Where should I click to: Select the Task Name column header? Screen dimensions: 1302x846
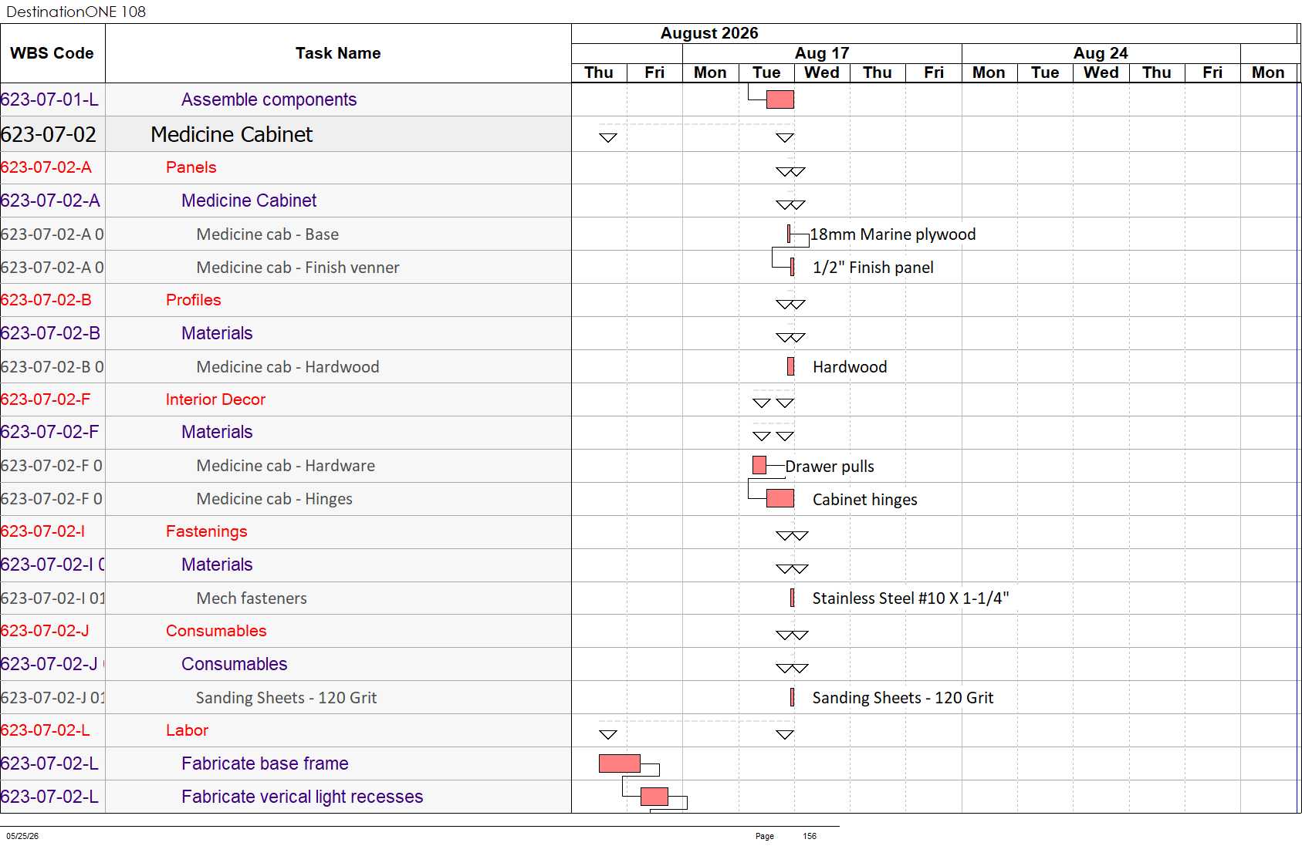338,53
